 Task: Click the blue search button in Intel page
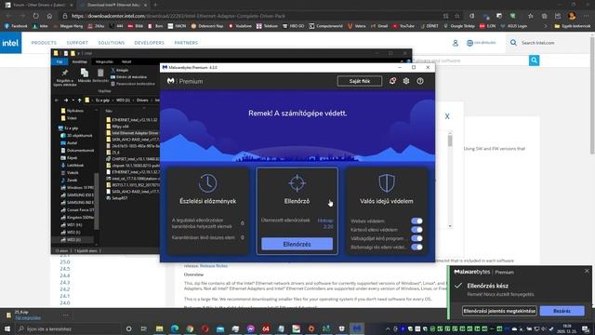[x=534, y=60]
